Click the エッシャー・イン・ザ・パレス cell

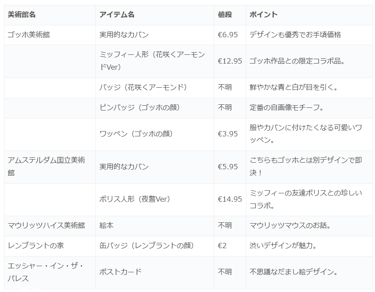[45, 272]
